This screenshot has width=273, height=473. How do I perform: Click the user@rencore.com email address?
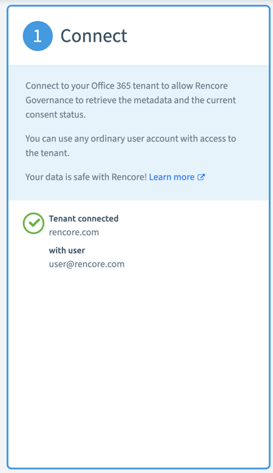[x=87, y=265]
